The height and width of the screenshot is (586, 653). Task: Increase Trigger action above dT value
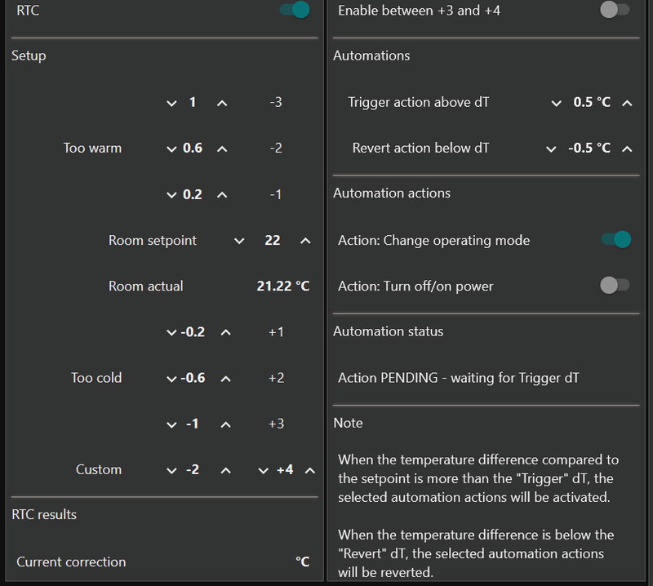point(627,103)
